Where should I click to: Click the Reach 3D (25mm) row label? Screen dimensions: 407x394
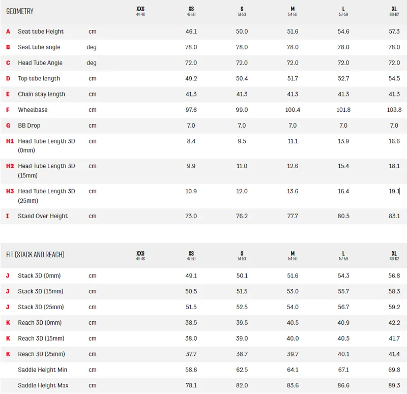41,354
